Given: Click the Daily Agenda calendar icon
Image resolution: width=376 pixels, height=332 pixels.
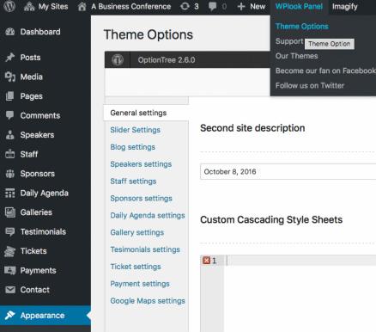Looking at the screenshot, I should (x=10, y=193).
